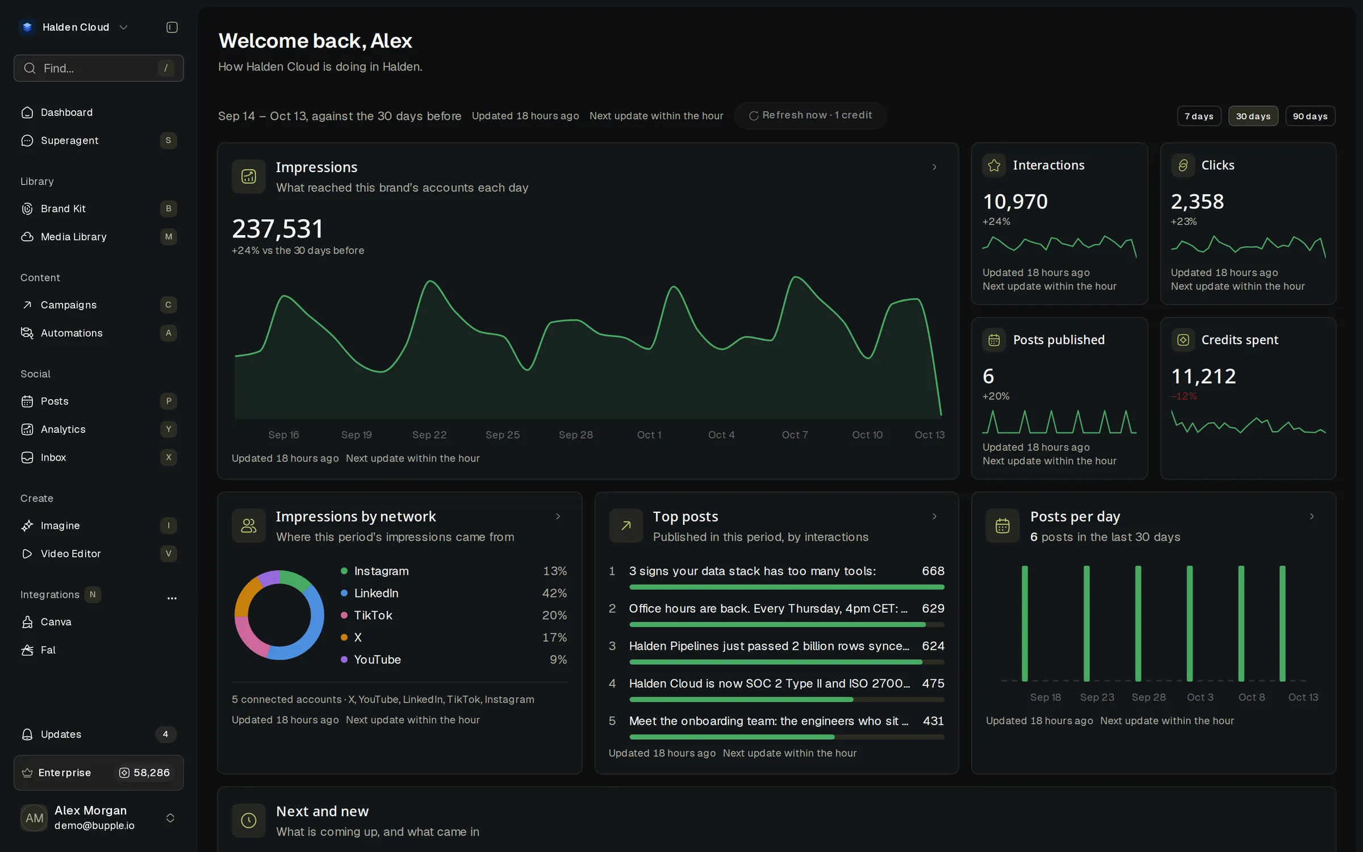Image resolution: width=1363 pixels, height=852 pixels.
Task: Switch range to 7 days
Action: point(1199,116)
